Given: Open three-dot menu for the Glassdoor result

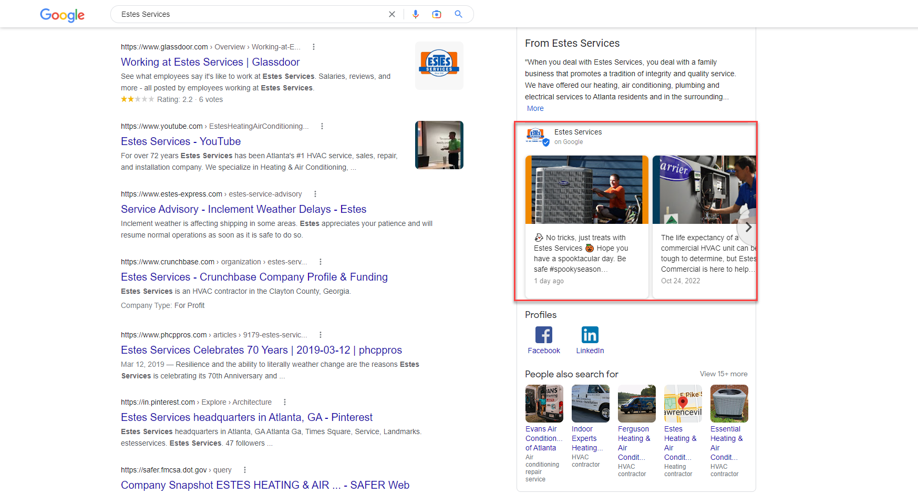Looking at the screenshot, I should [314, 47].
